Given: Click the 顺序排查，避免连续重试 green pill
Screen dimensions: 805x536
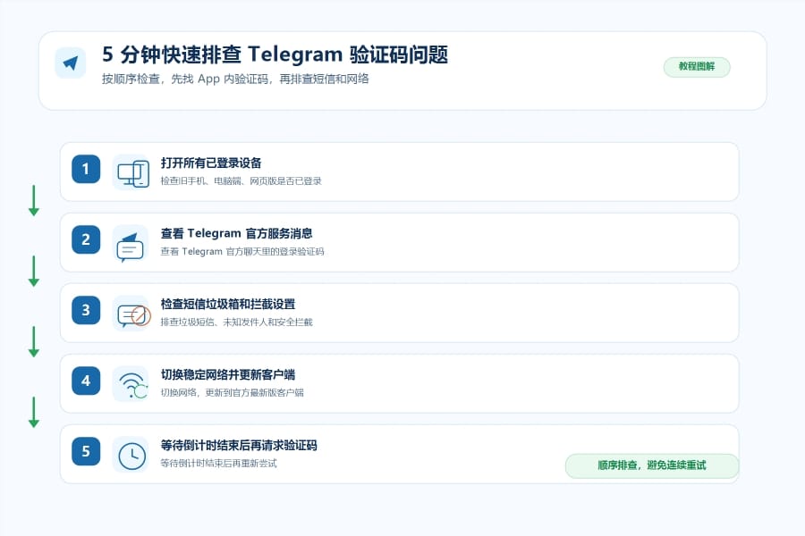Looking at the screenshot, I should (652, 465).
